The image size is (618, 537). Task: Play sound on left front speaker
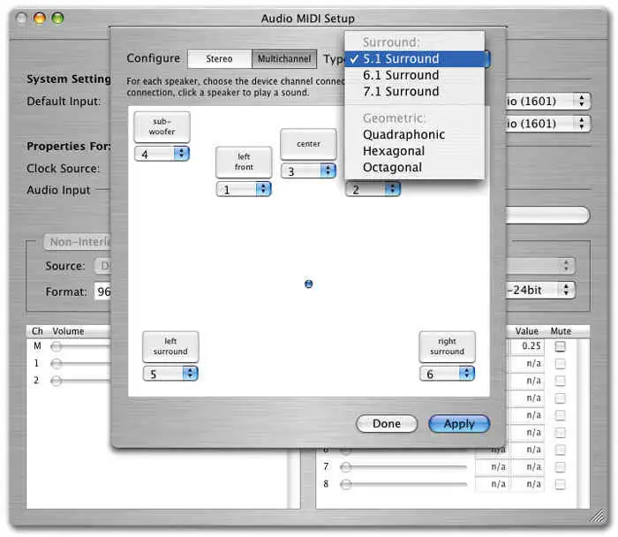tap(244, 163)
